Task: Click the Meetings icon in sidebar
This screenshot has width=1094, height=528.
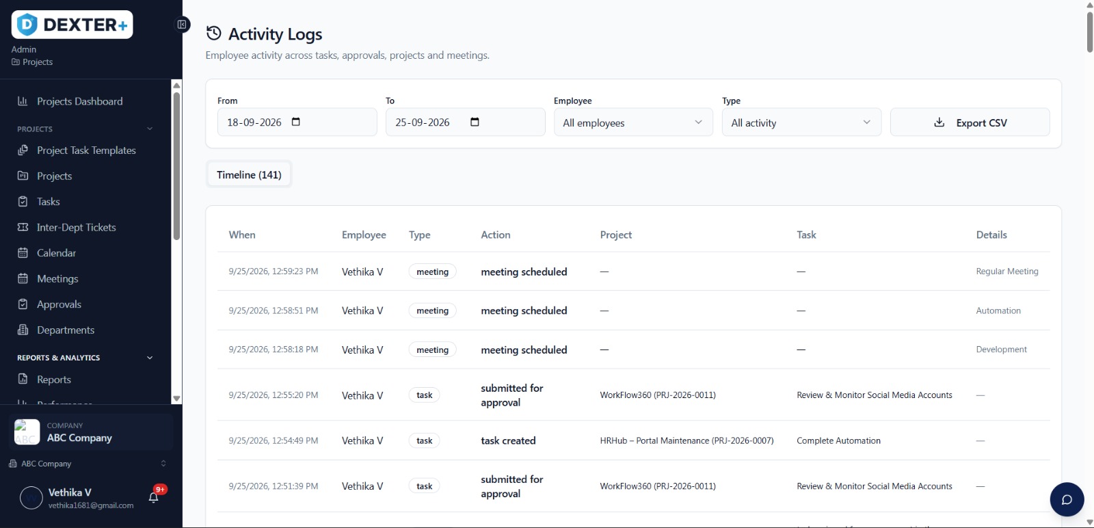Action: coord(23,278)
